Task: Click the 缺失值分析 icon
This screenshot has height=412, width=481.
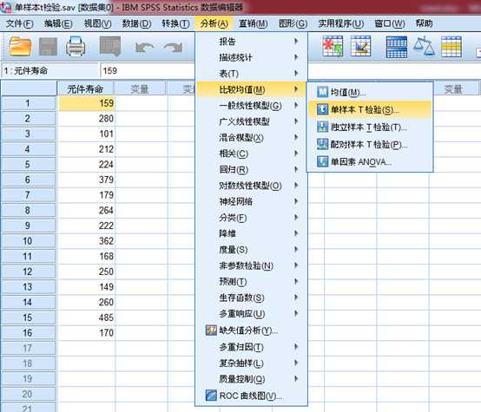Action: (x=211, y=330)
